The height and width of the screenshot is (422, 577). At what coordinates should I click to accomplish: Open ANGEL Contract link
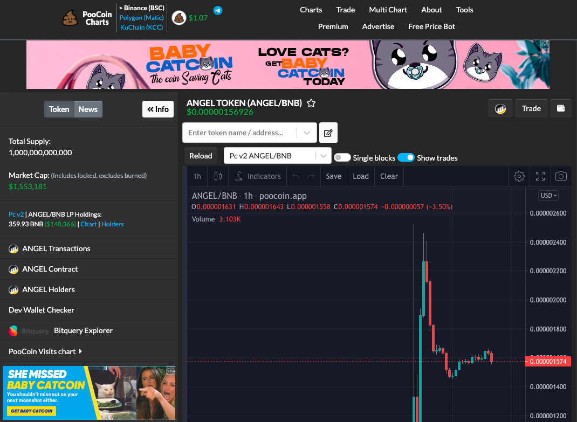(50, 269)
